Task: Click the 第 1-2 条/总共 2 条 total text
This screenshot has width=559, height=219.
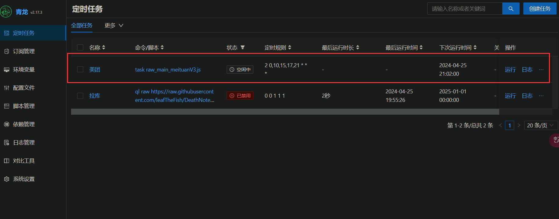Action: pyautogui.click(x=470, y=125)
